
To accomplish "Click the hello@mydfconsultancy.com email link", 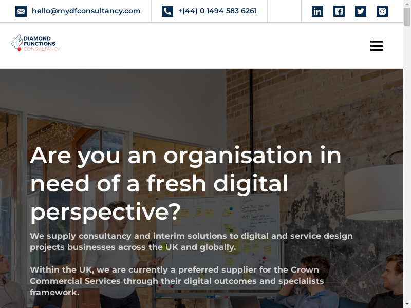I will click(x=86, y=11).
